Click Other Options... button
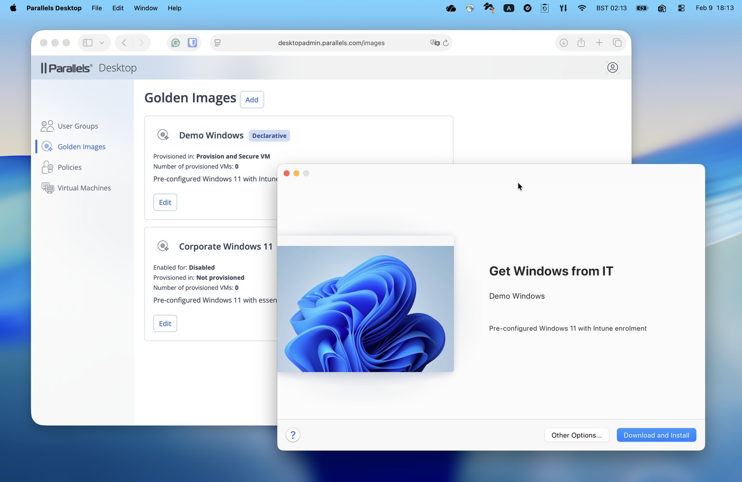 [576, 435]
